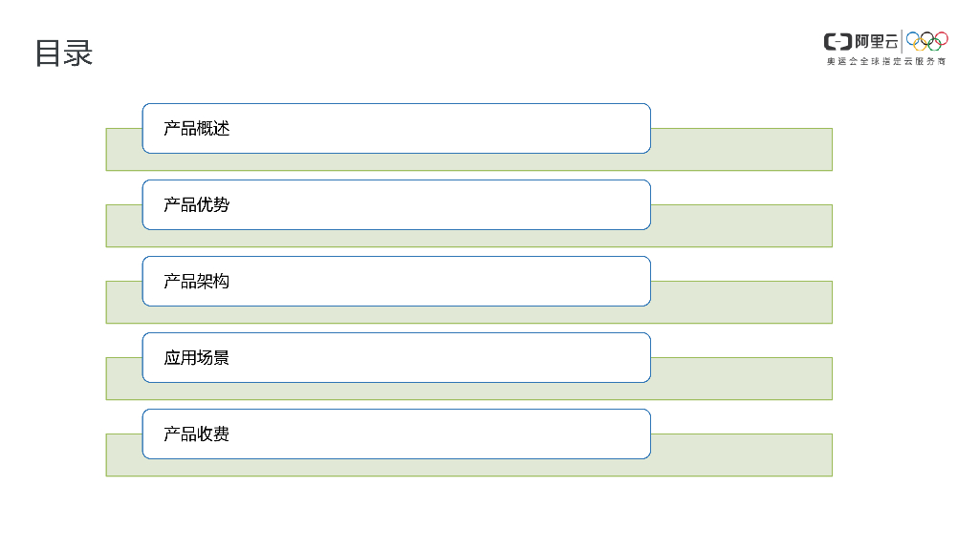Select the 产品优势 agenda box
This screenshot has width=979, height=550.
396,204
